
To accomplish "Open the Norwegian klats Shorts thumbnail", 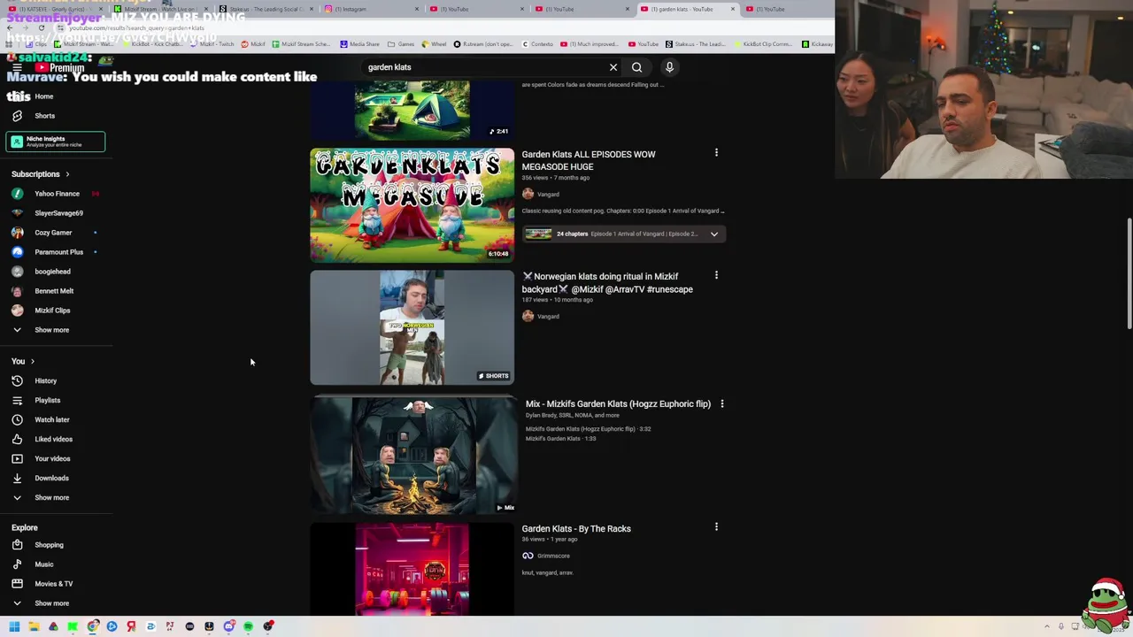I will 412,327.
